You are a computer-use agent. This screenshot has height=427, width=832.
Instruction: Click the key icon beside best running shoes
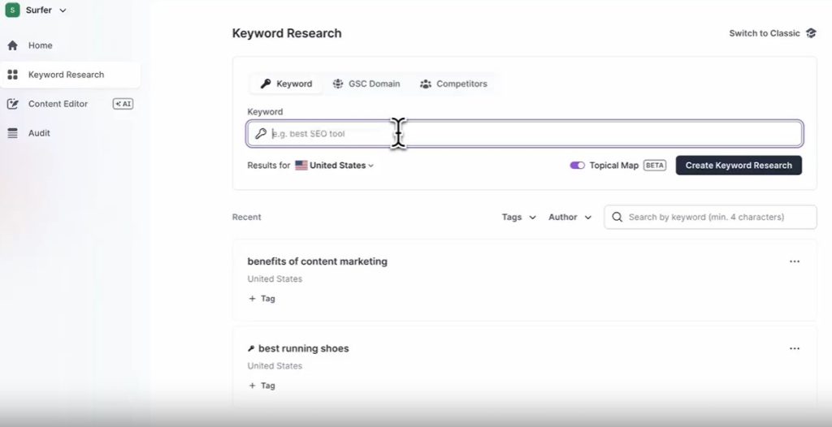[x=252, y=348]
